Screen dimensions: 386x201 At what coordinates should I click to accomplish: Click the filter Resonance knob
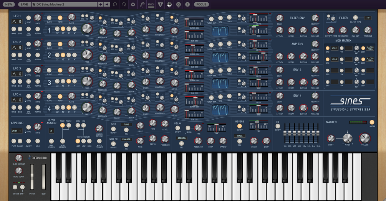[x=343, y=30]
